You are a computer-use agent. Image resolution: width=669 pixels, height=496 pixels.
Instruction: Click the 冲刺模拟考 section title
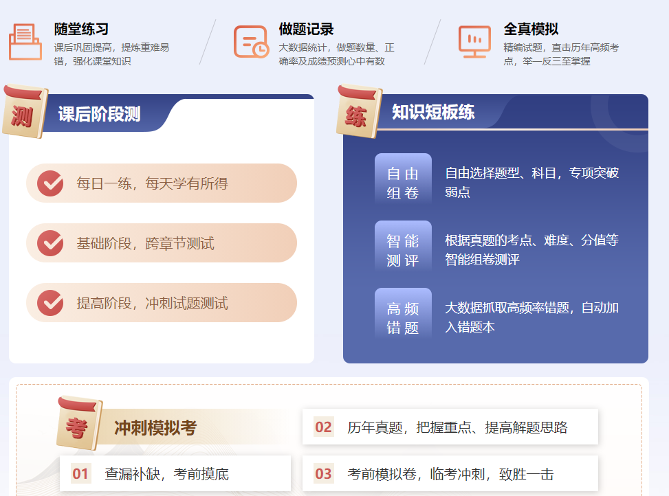155,429
